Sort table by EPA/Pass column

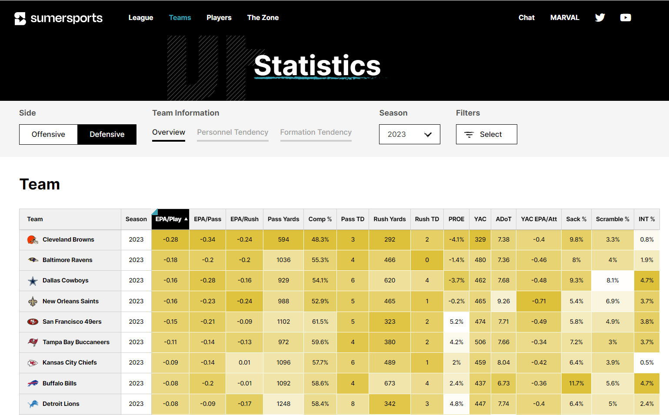(x=207, y=219)
